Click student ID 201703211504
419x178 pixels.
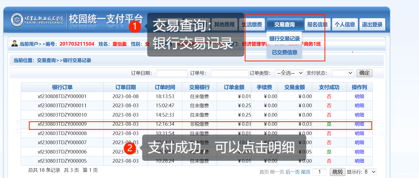tap(77, 44)
